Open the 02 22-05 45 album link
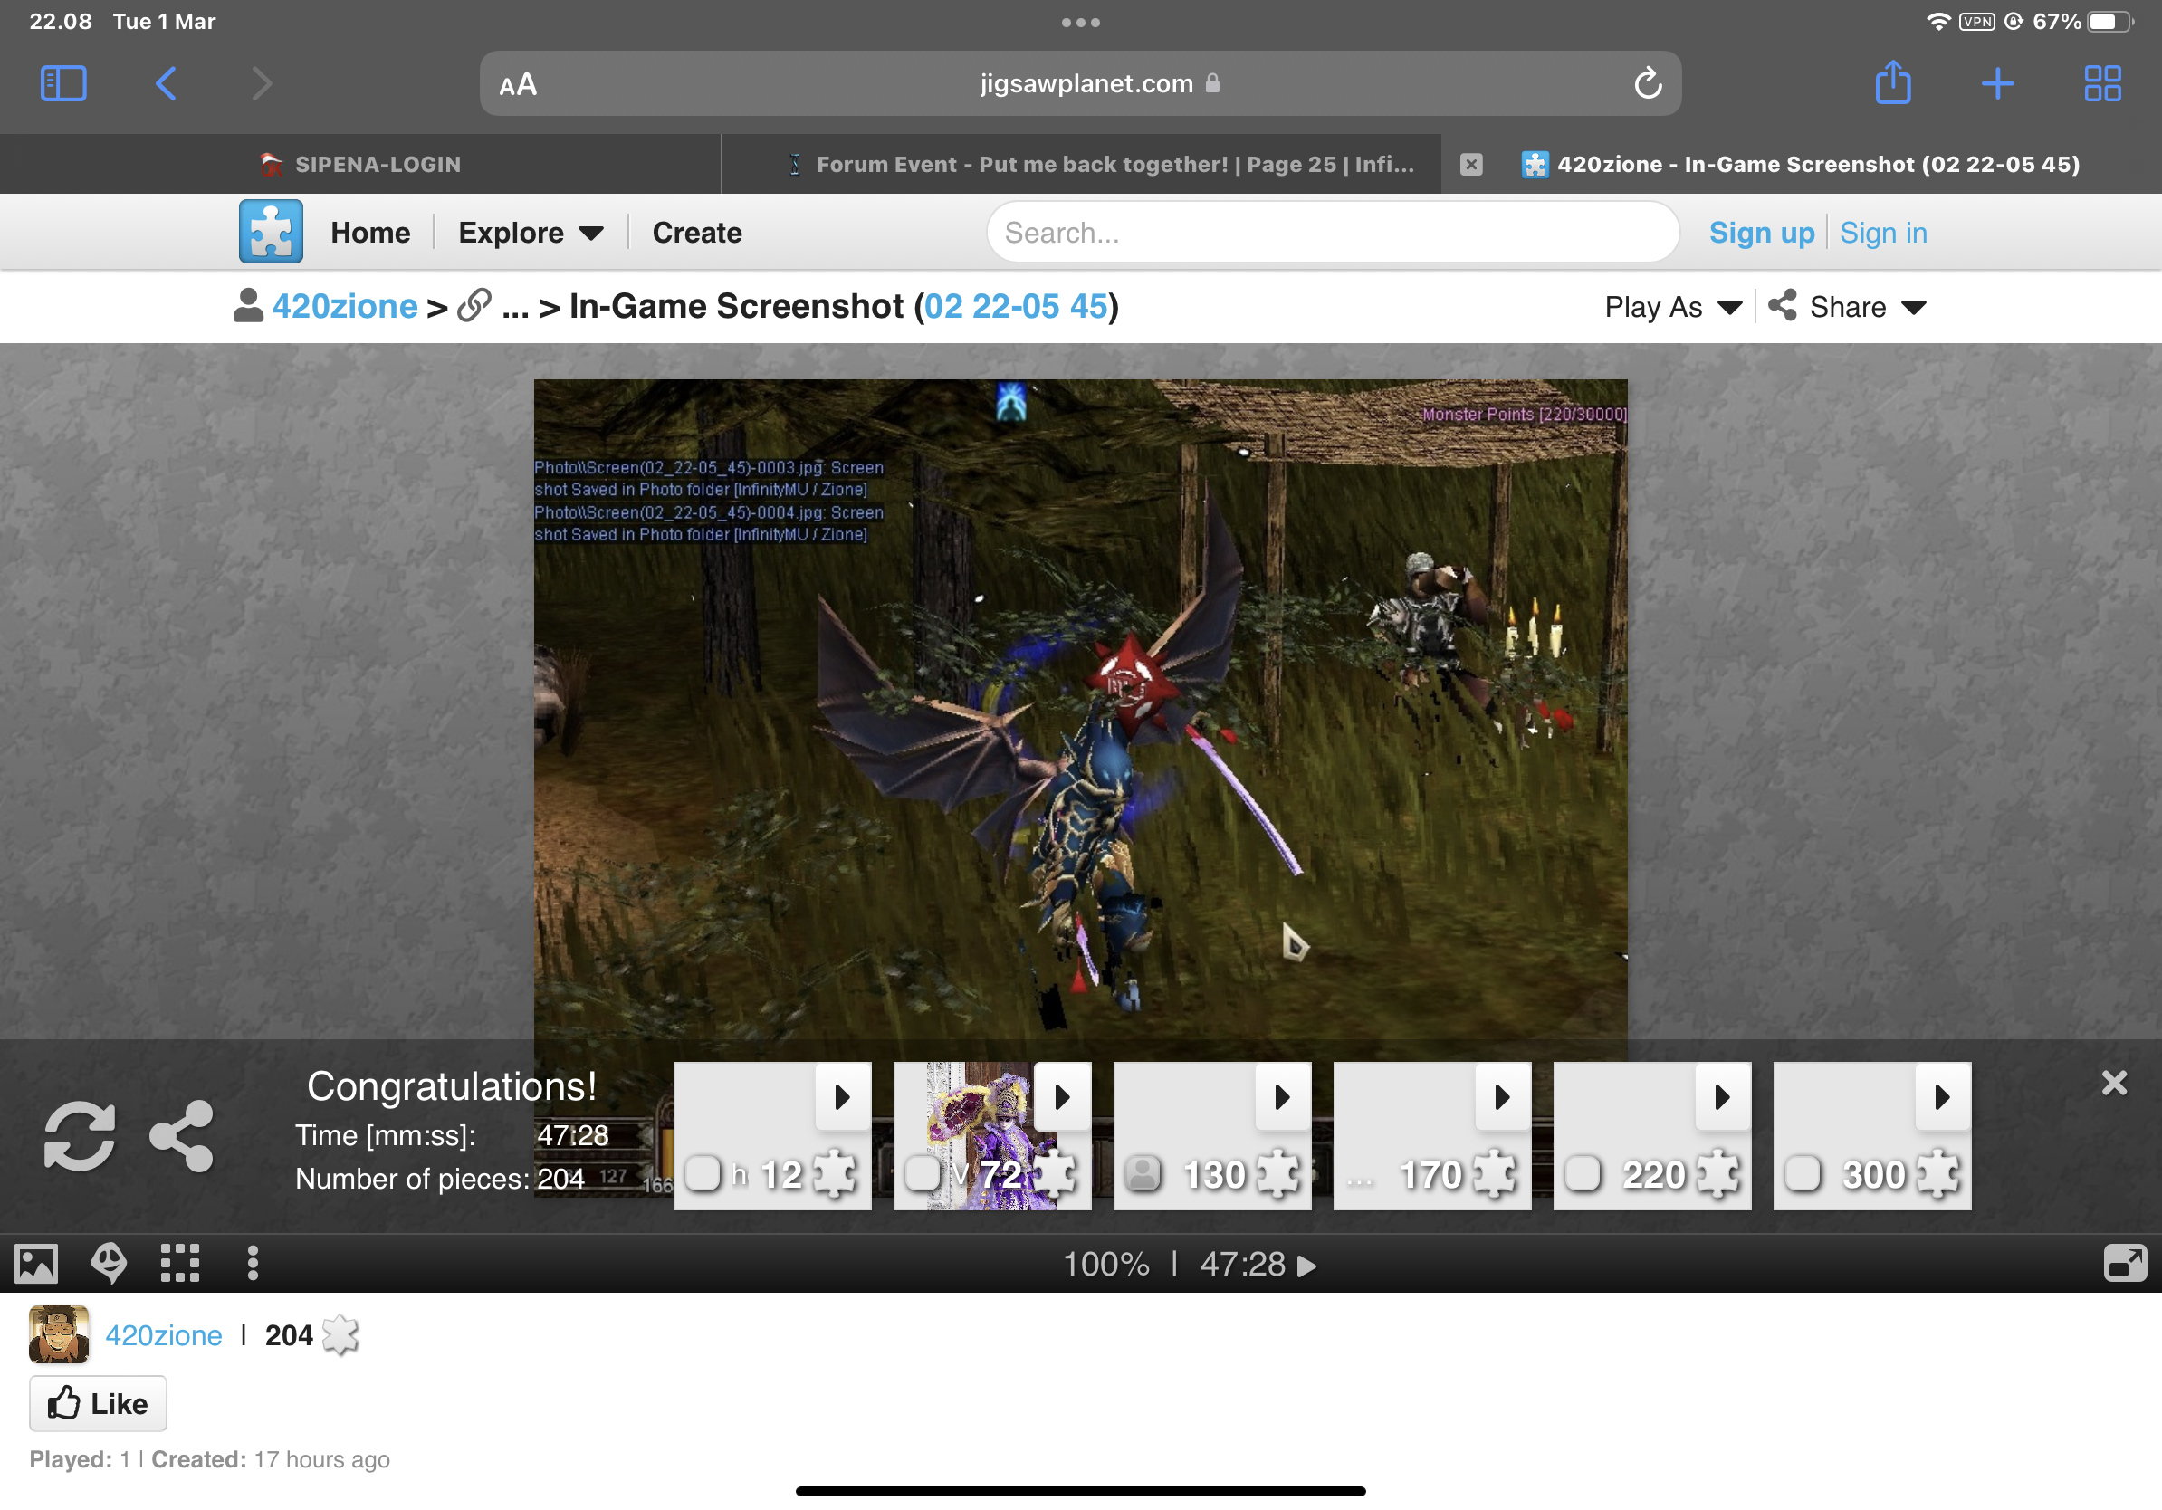Viewport: 2162px width, 1510px height. click(1015, 306)
